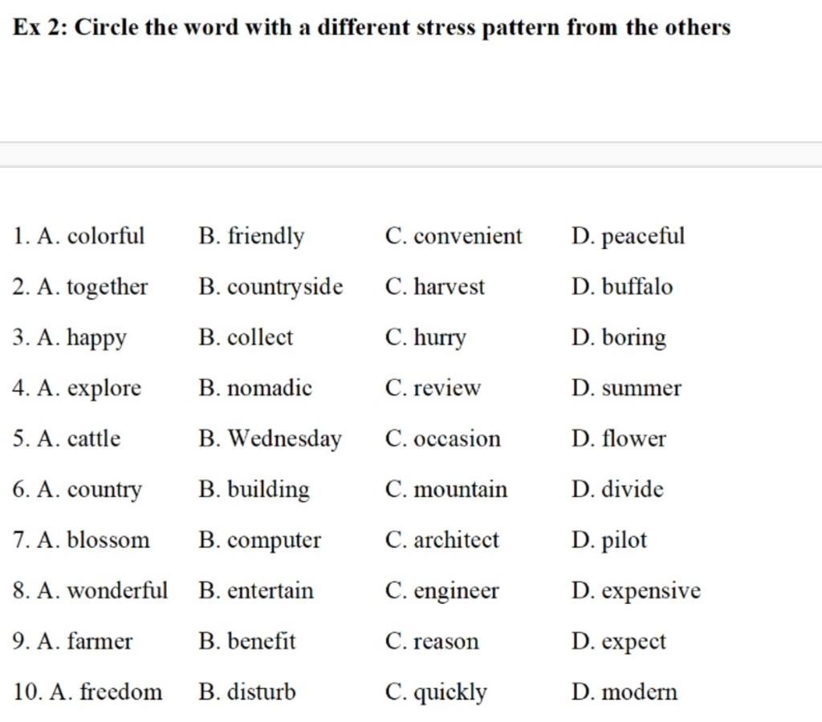This screenshot has width=822, height=722.
Task: Select 'wonderful' in question 8
Action: tap(117, 590)
